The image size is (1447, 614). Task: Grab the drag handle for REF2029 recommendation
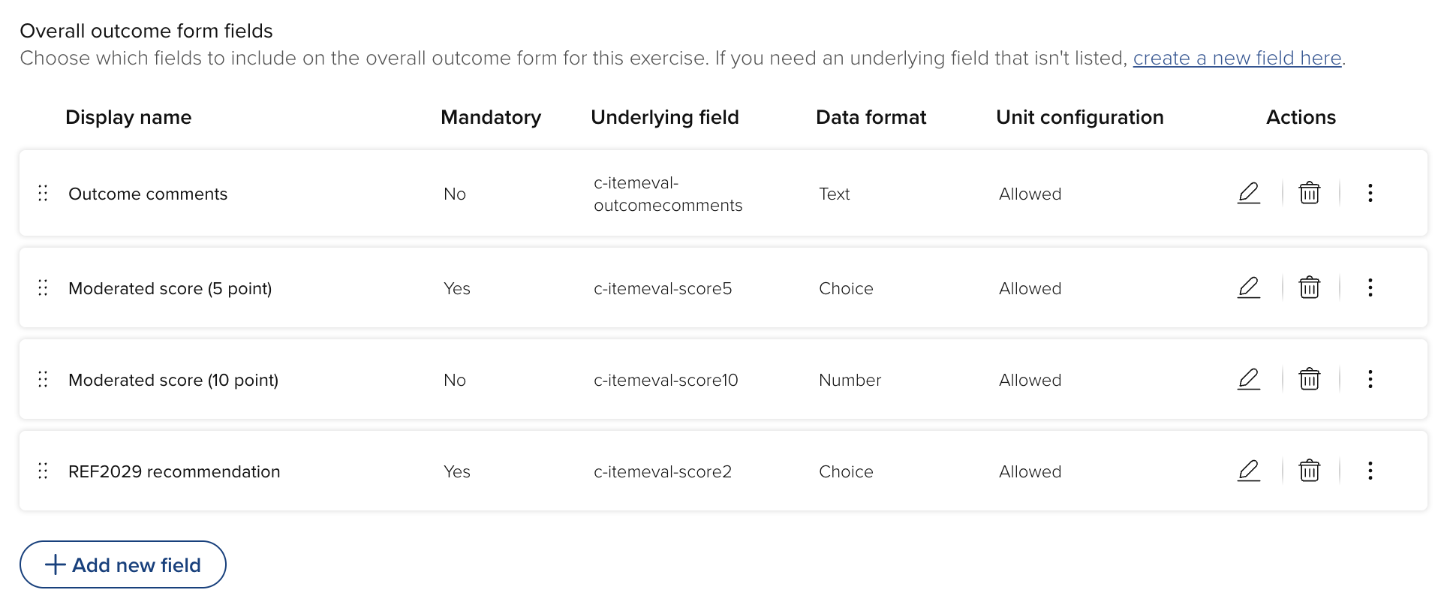tap(43, 471)
